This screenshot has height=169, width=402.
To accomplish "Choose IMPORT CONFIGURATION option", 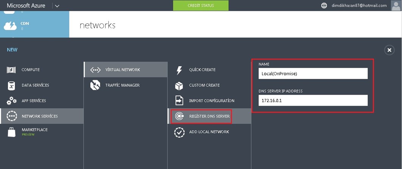I will pyautogui.click(x=210, y=101).
